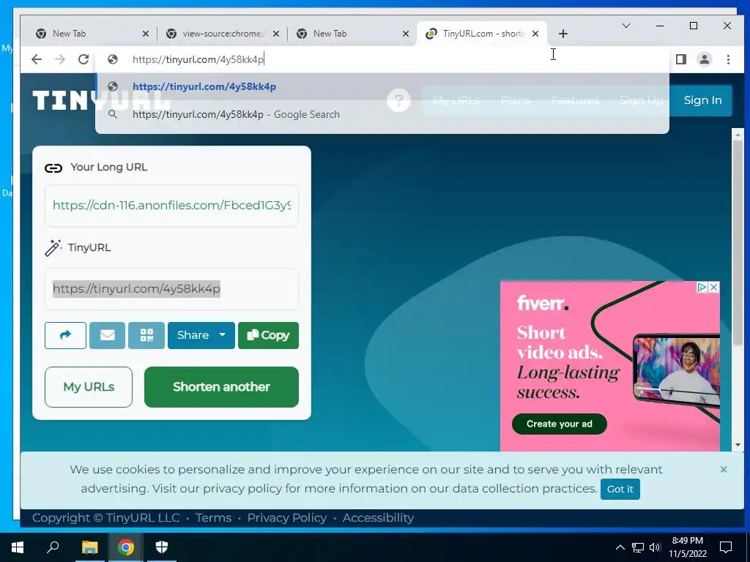Click the address bar URL field
Screen dimensions: 750x562
pos(382,59)
